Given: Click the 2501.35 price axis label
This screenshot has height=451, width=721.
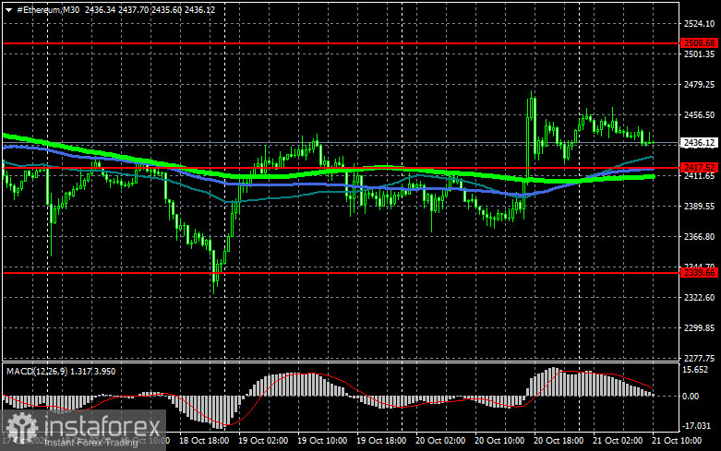Looking at the screenshot, I should (x=700, y=54).
